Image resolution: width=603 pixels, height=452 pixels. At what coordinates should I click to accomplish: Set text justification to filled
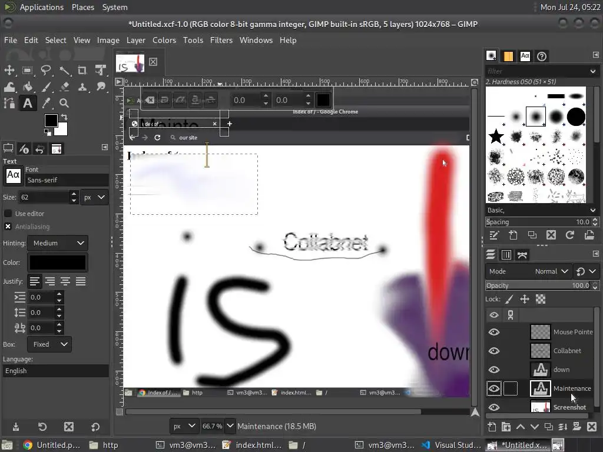[81, 281]
